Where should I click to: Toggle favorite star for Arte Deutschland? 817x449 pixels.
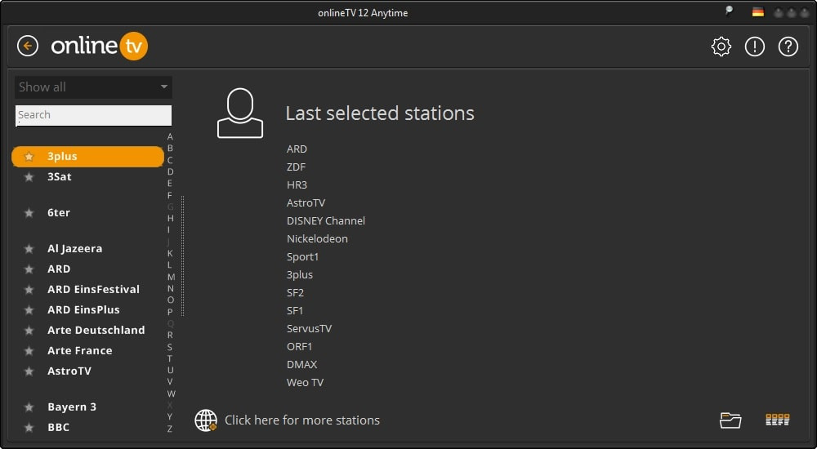(29, 331)
